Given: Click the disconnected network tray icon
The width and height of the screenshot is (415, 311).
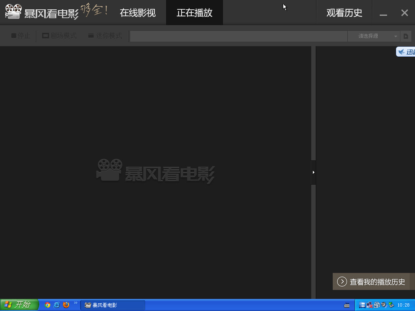Looking at the screenshot, I should point(369,305).
